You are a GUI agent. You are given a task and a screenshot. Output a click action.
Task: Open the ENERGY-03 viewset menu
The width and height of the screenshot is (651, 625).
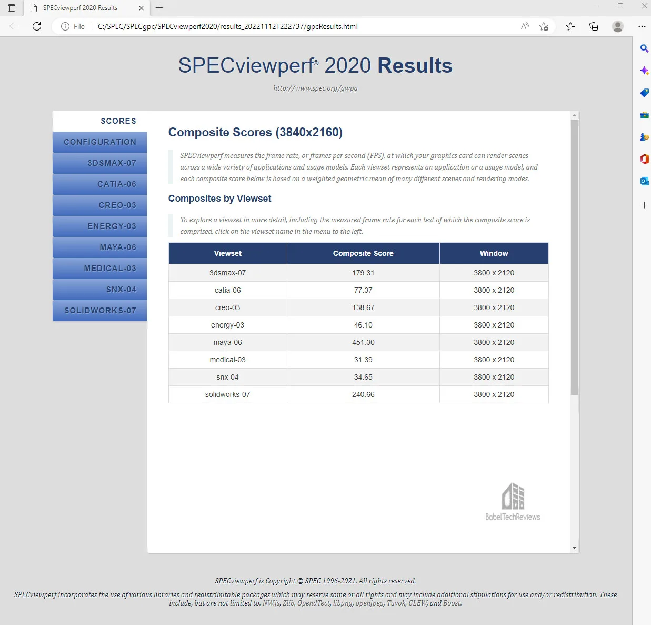[100, 226]
